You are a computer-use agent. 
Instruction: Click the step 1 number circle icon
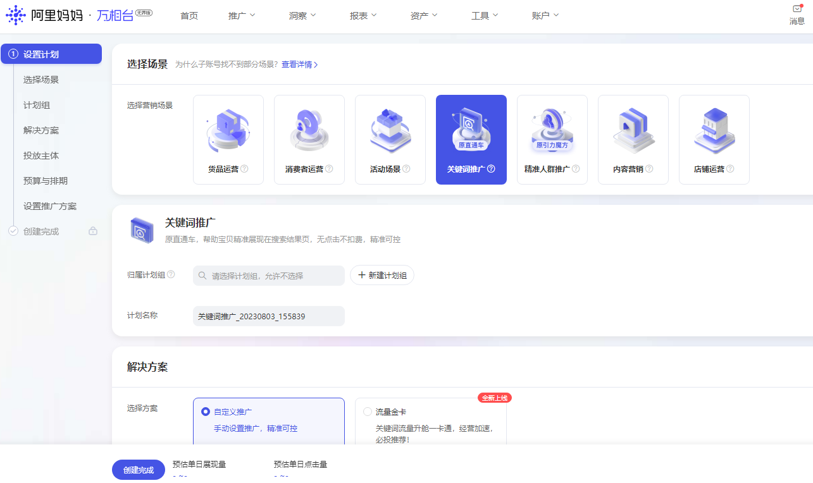pyautogui.click(x=13, y=54)
